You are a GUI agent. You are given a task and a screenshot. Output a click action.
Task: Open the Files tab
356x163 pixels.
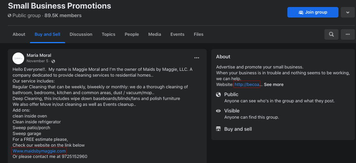pyautogui.click(x=198, y=34)
